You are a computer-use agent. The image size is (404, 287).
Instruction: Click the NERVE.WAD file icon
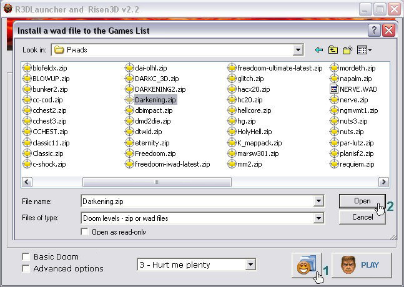334,89
